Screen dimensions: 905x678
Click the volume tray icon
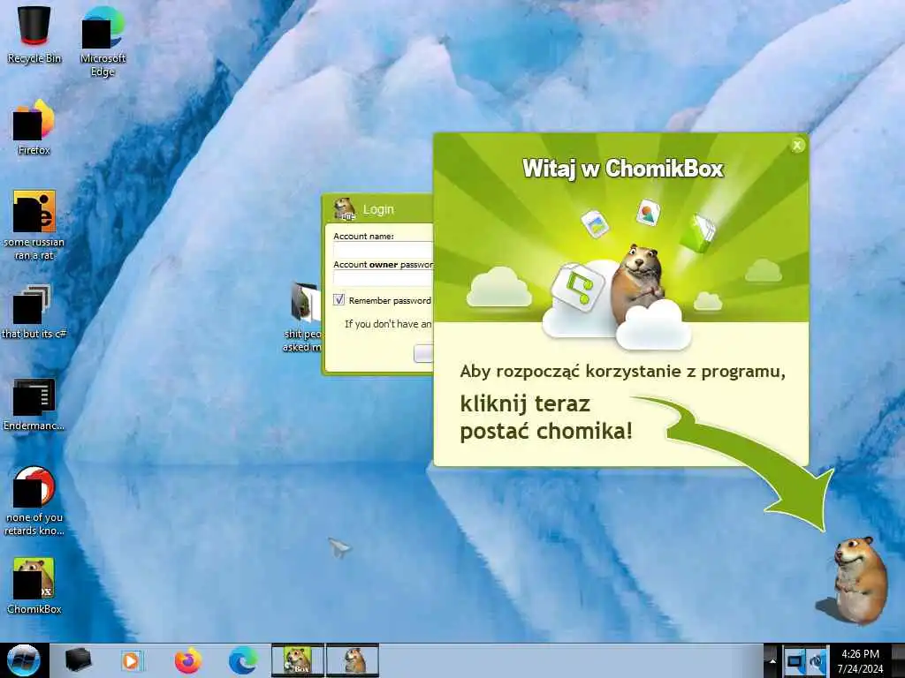coord(818,660)
